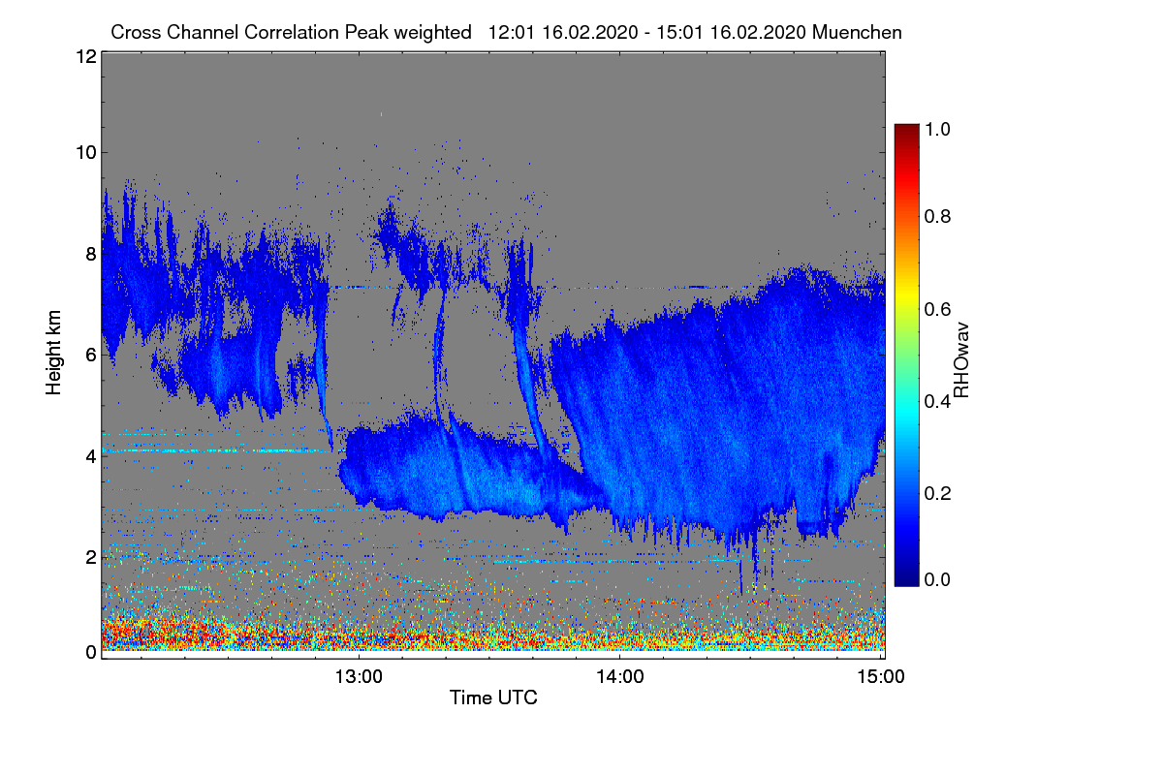Click the height axis value 0
This screenshot has width=1163, height=775.
pyautogui.click(x=89, y=652)
